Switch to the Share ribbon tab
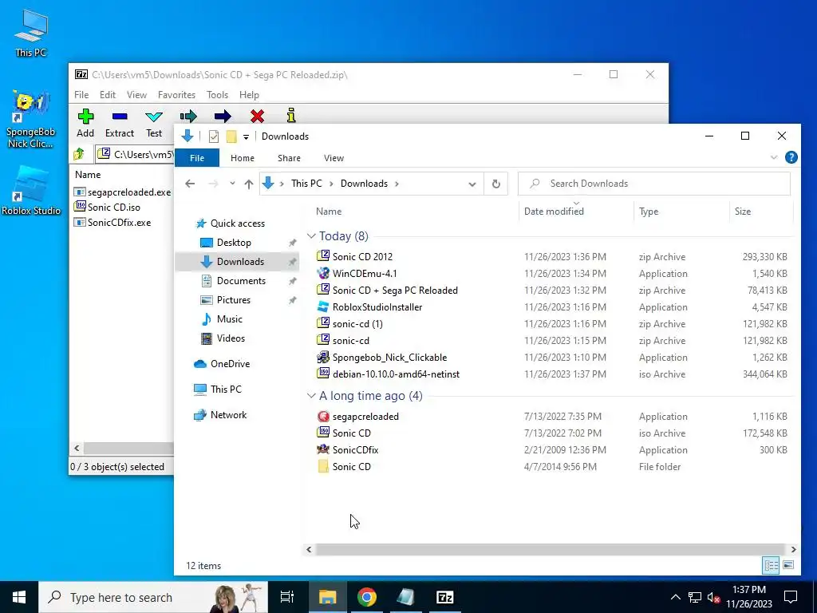 click(289, 158)
